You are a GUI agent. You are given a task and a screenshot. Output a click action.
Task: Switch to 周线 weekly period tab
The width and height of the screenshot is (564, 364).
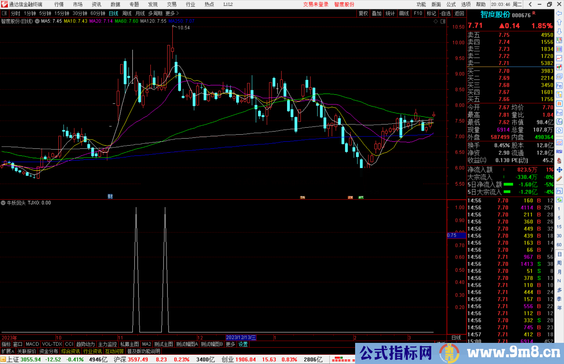coord(127,13)
